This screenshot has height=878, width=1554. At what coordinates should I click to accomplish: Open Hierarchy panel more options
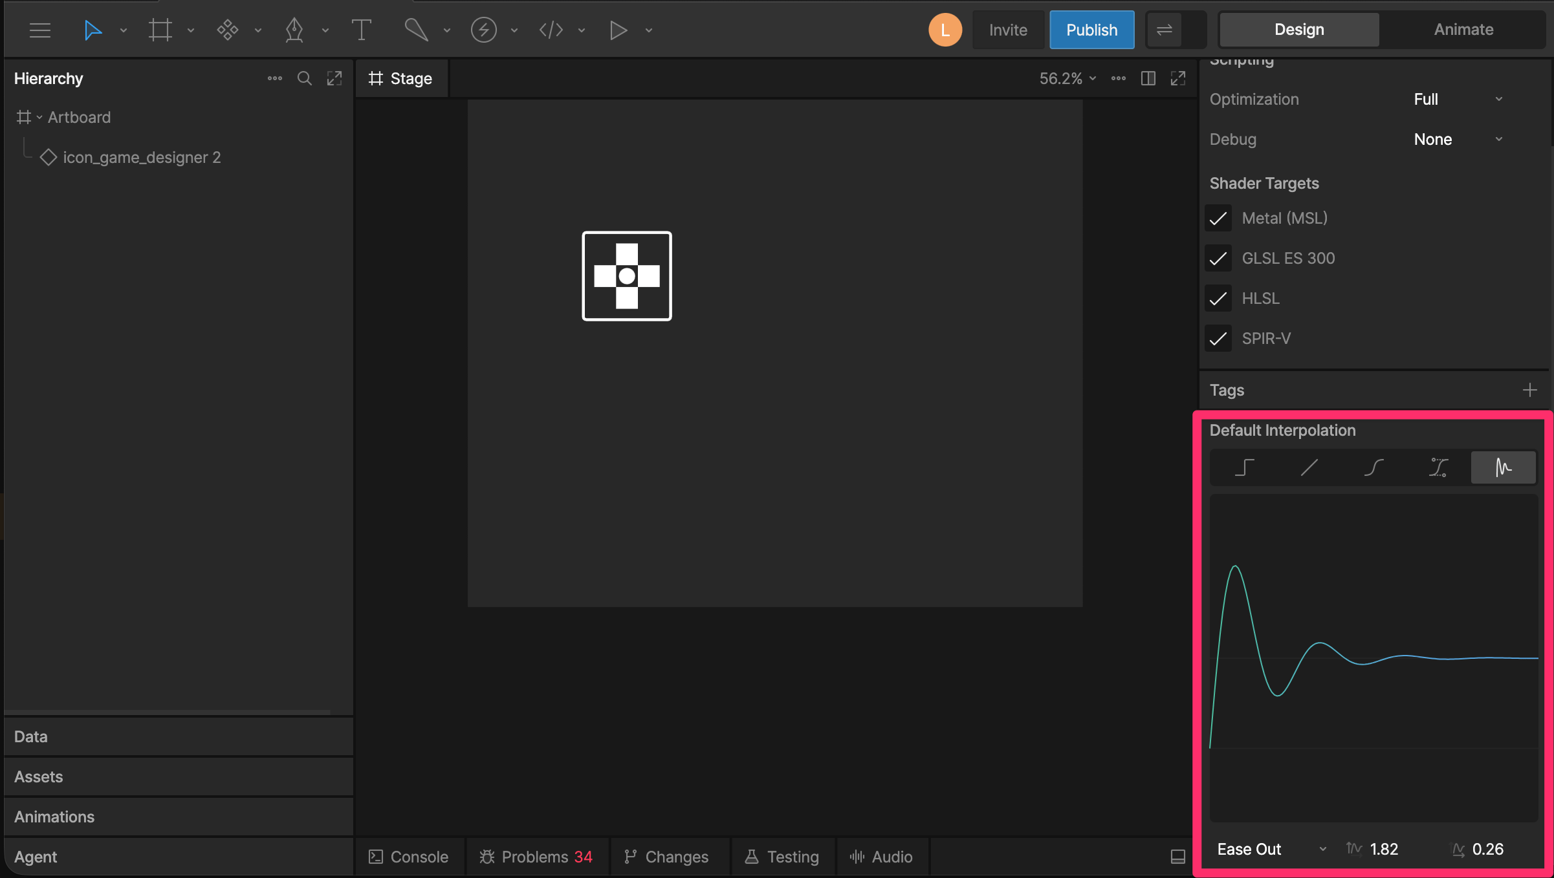(275, 78)
